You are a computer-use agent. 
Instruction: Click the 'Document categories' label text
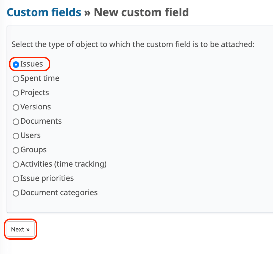[59, 193]
